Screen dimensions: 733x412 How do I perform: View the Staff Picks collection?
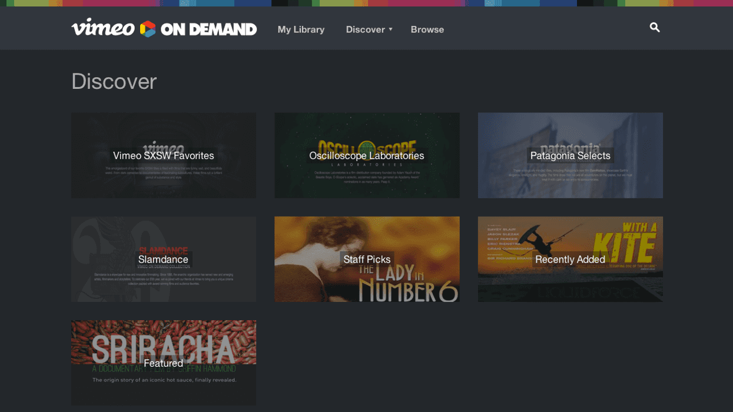367,259
